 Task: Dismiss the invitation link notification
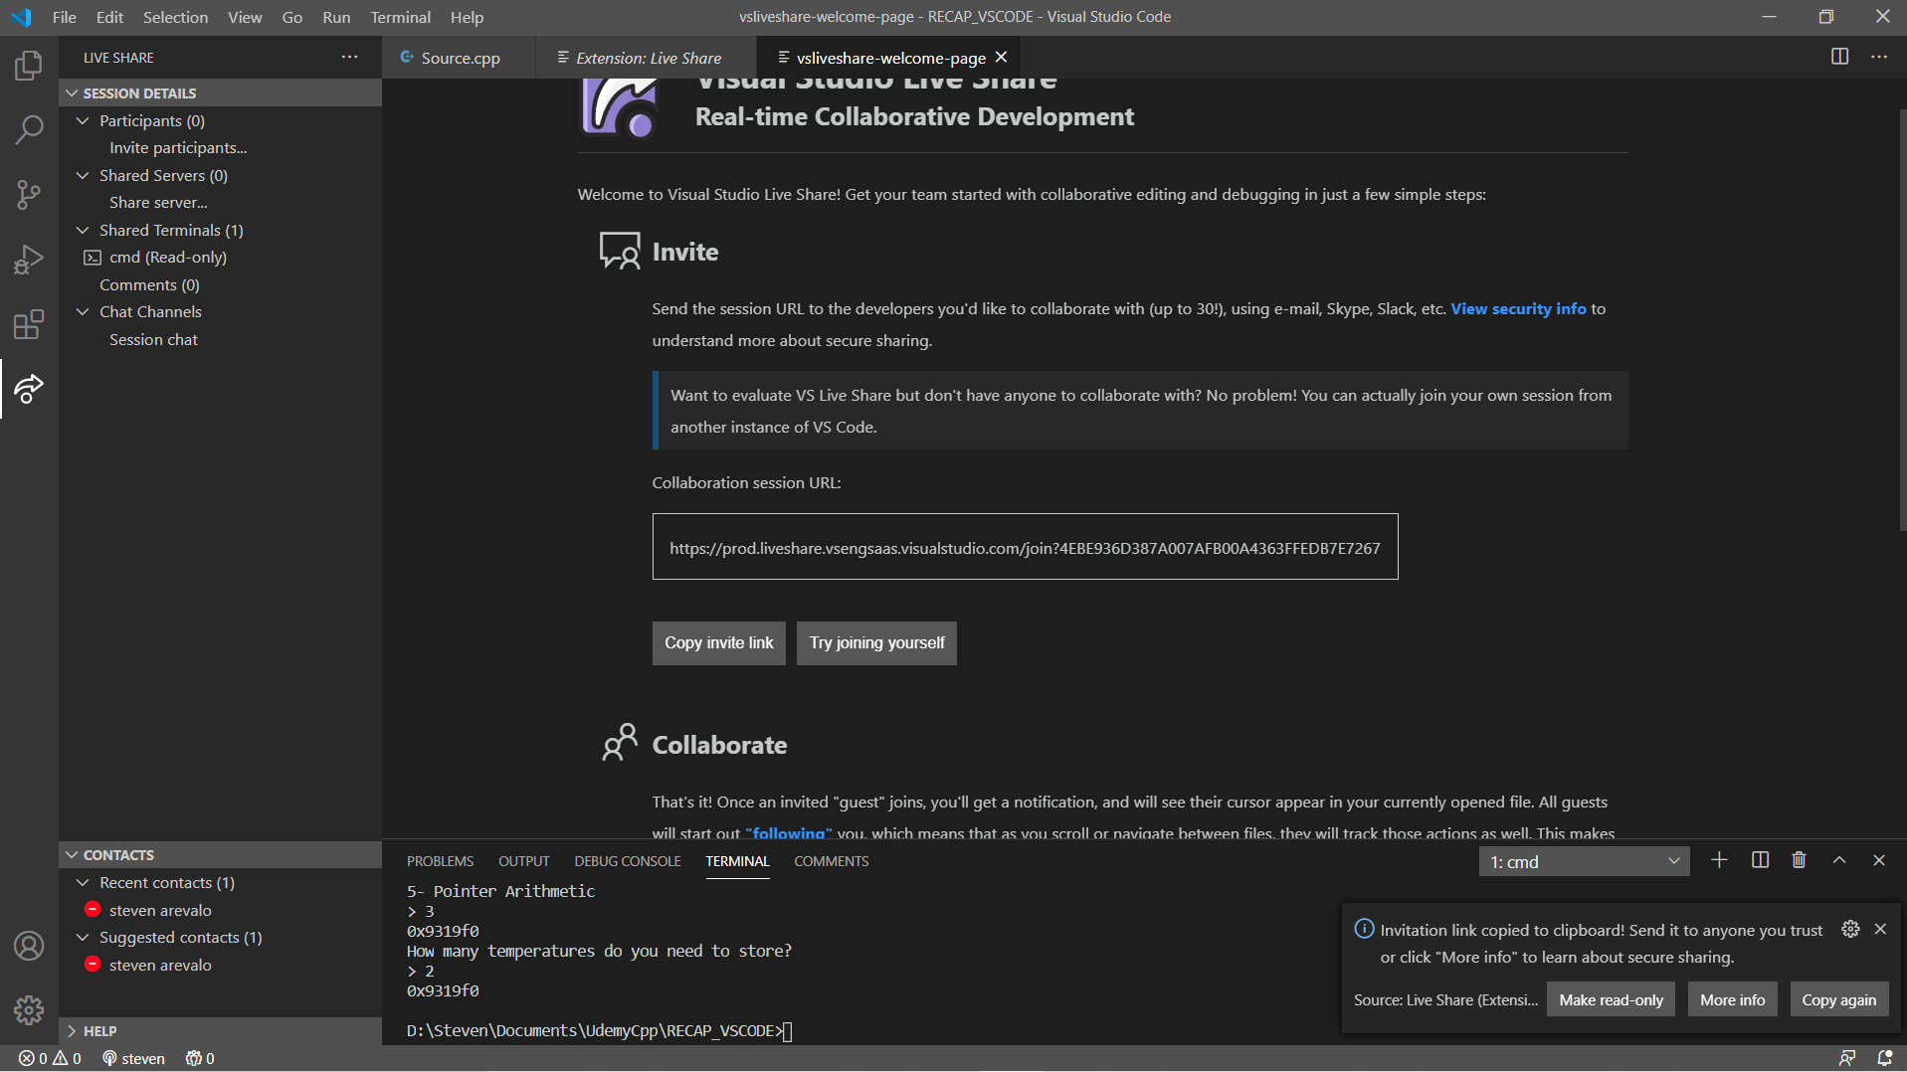tap(1879, 929)
